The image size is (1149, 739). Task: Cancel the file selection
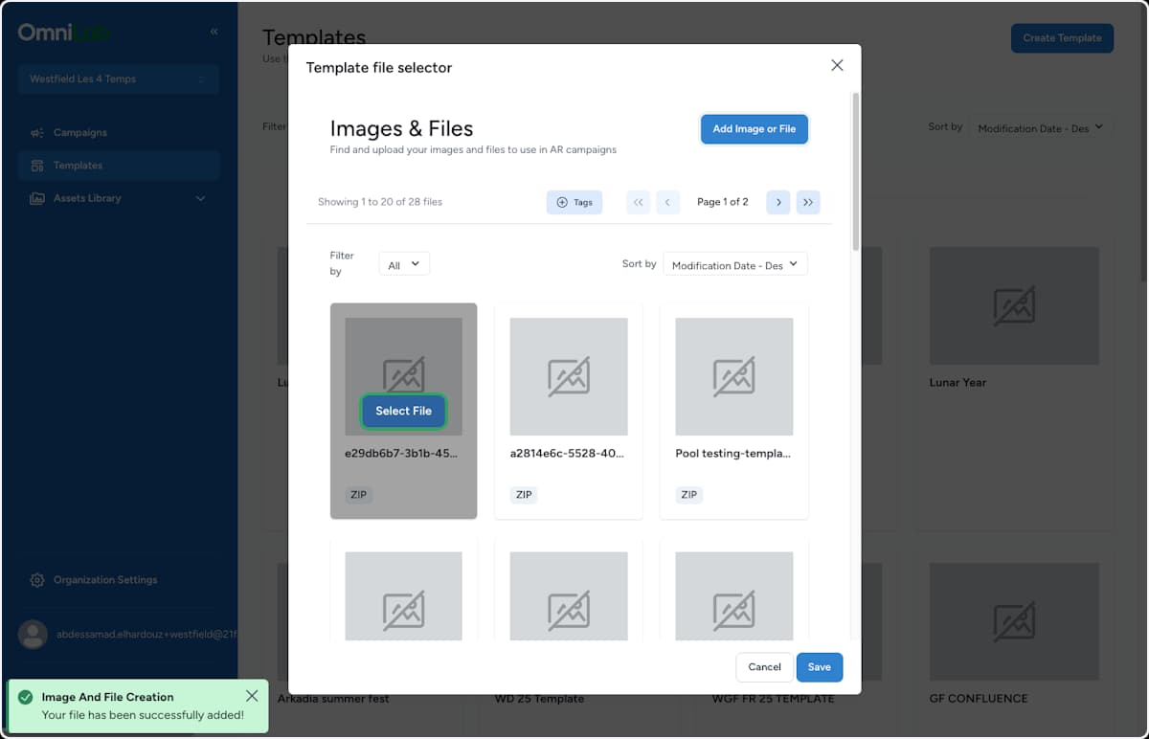(764, 667)
